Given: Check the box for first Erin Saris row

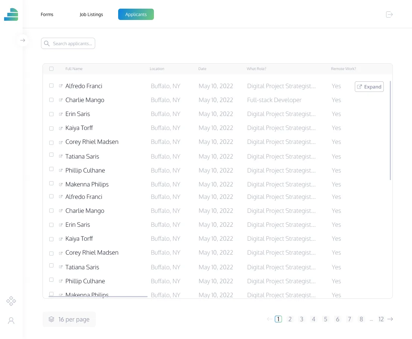Looking at the screenshot, I should point(51,114).
